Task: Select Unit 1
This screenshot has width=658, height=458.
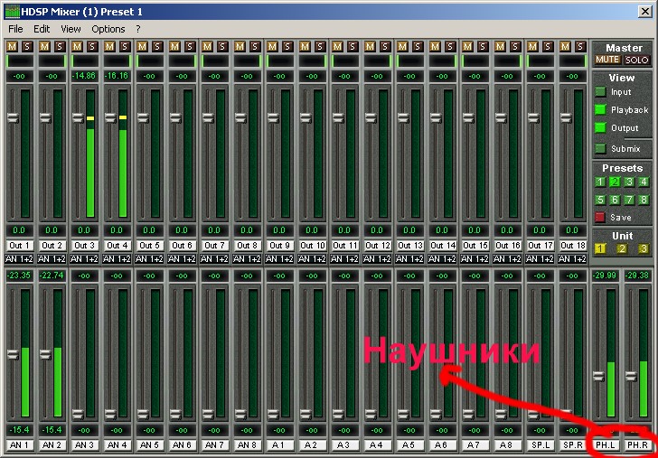Action: coord(600,248)
